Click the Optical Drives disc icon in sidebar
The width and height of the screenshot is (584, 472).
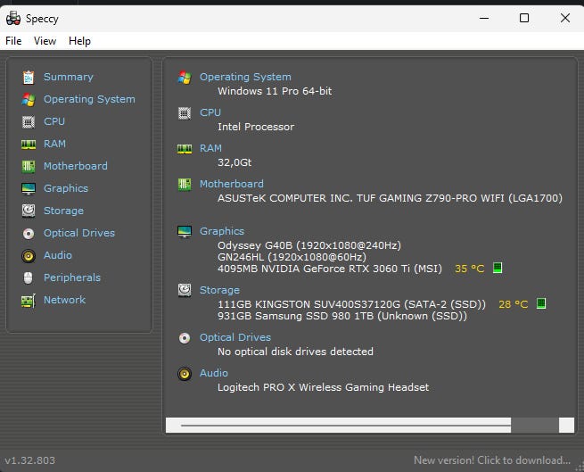tap(29, 234)
